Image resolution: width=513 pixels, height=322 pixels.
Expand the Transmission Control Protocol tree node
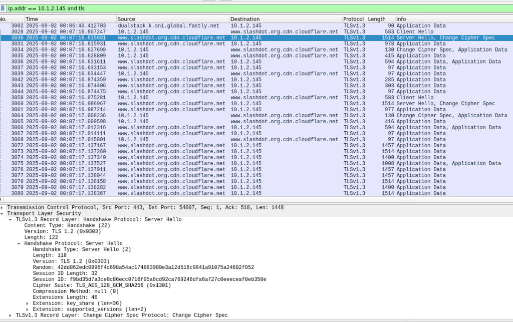2,207
